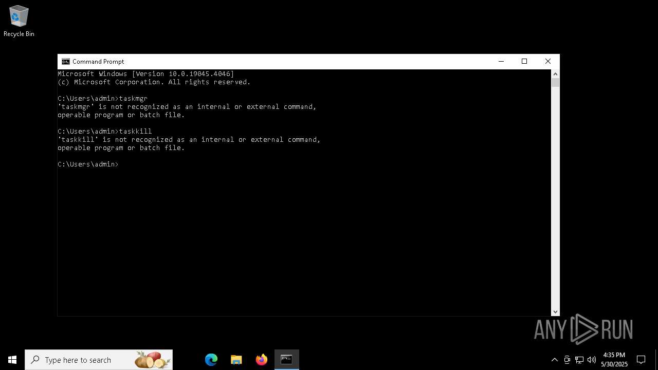Open the Recycle Bin desktop icon
The height and width of the screenshot is (370, 658).
(x=19, y=21)
